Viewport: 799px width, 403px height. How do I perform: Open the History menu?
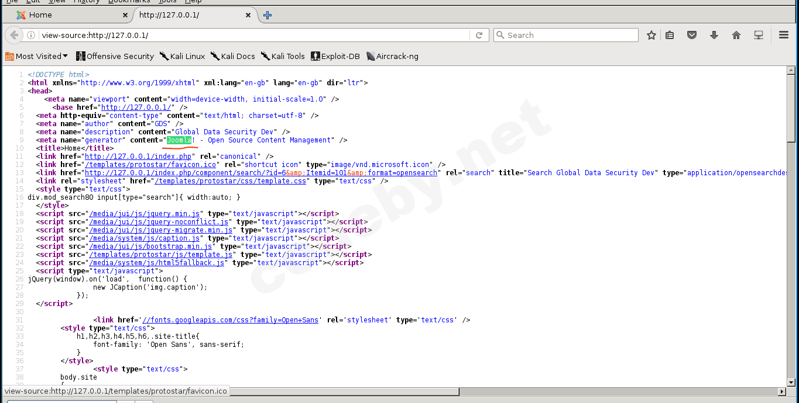[86, 2]
